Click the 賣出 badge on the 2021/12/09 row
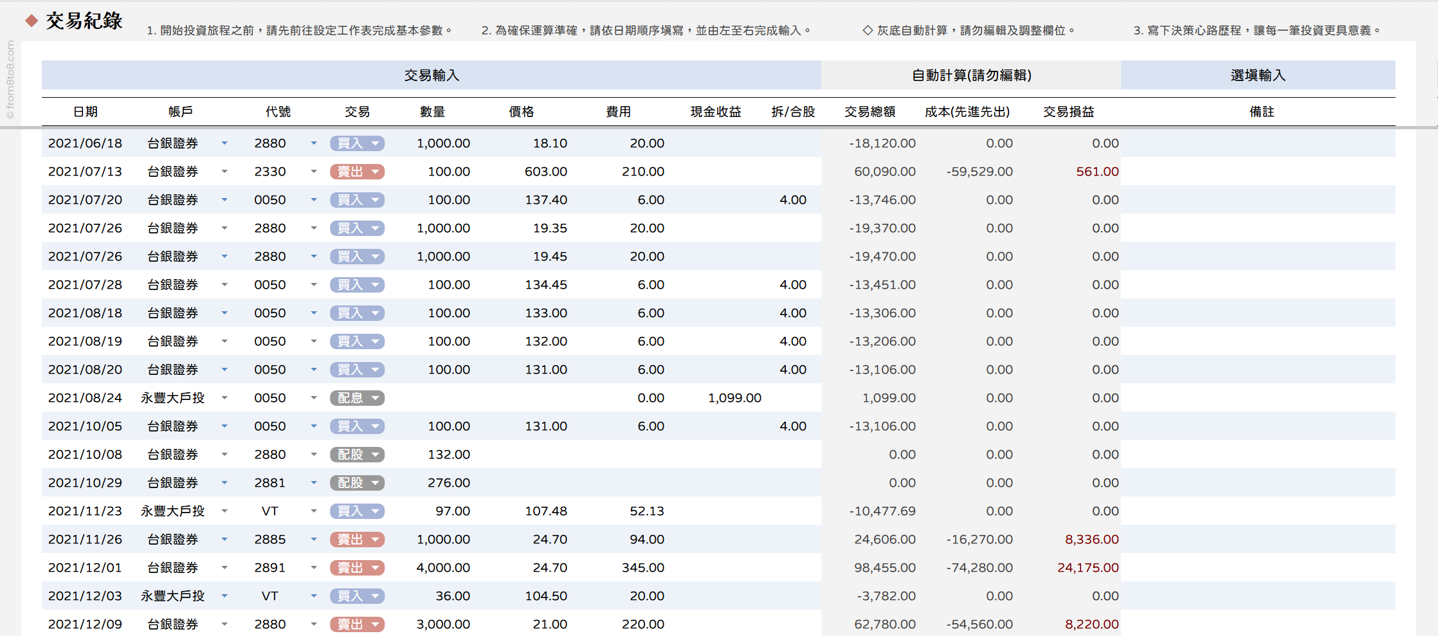The height and width of the screenshot is (636, 1438). tap(357, 623)
